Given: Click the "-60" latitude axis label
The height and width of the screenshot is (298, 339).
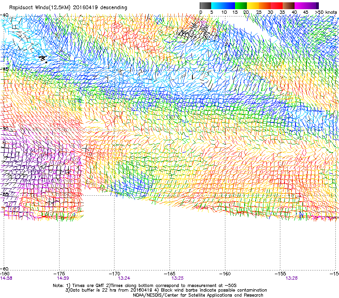Looking at the screenshot, I should pos(4,269).
